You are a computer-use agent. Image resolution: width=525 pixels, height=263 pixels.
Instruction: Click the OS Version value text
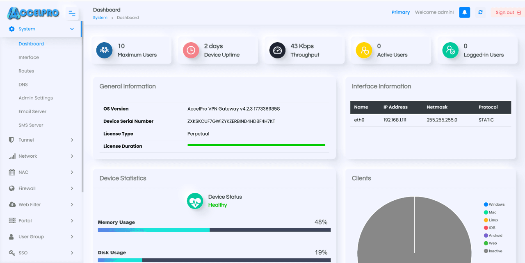(233, 109)
